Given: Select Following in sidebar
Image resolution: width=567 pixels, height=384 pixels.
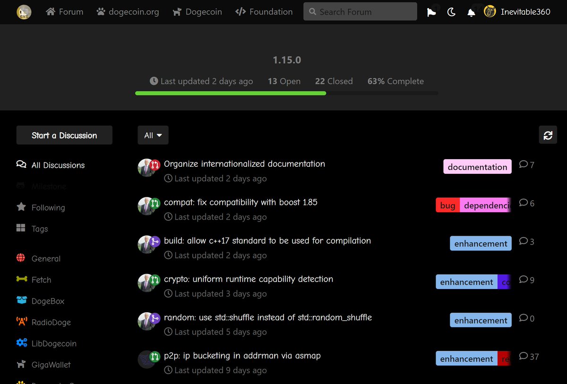Looking at the screenshot, I should tap(48, 207).
